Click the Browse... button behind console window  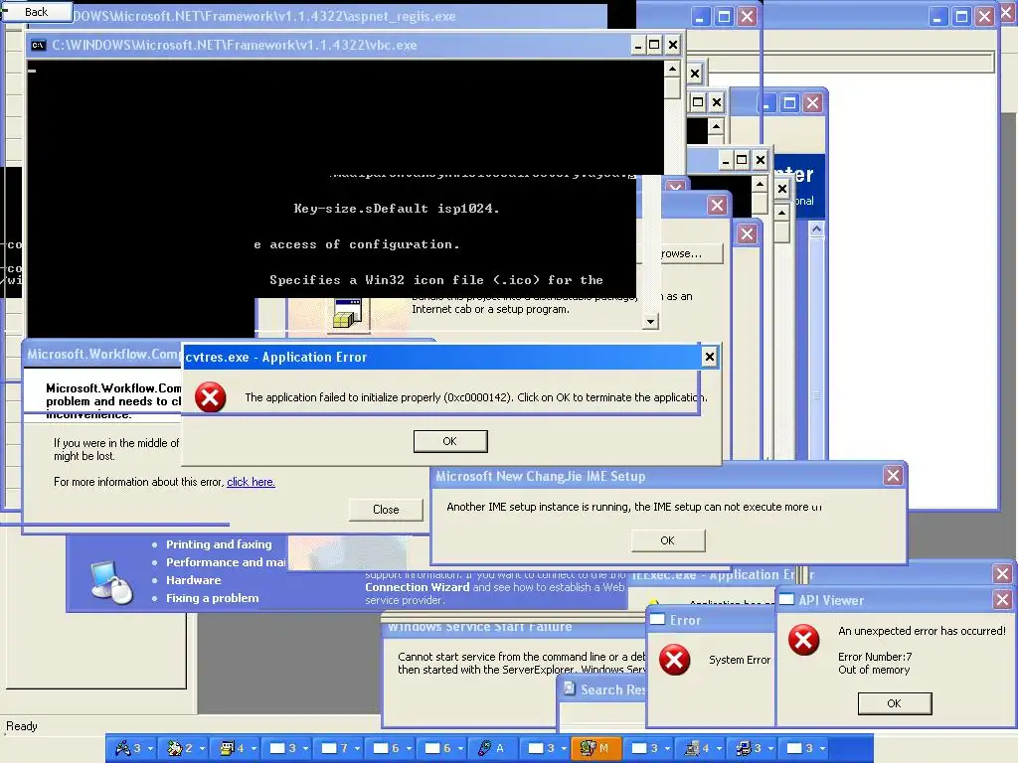coord(689,253)
